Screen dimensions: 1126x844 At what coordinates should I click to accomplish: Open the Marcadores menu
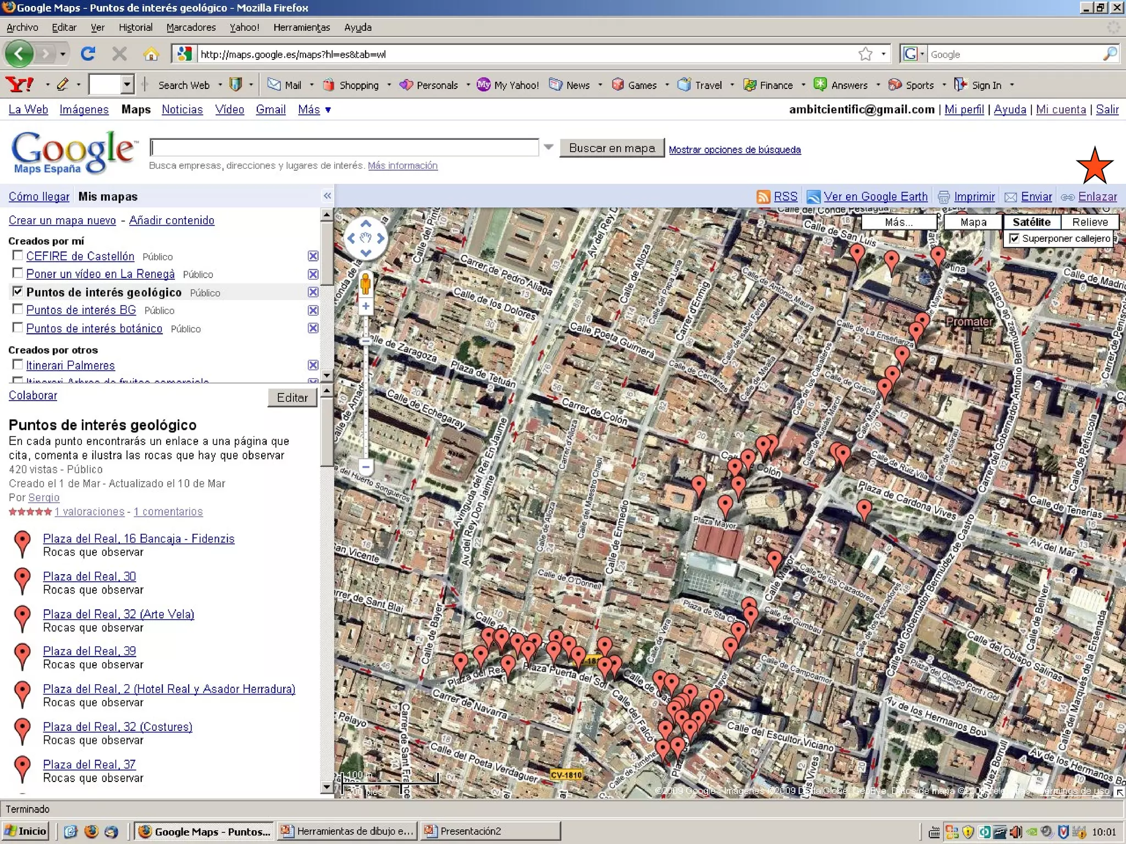coord(191,27)
